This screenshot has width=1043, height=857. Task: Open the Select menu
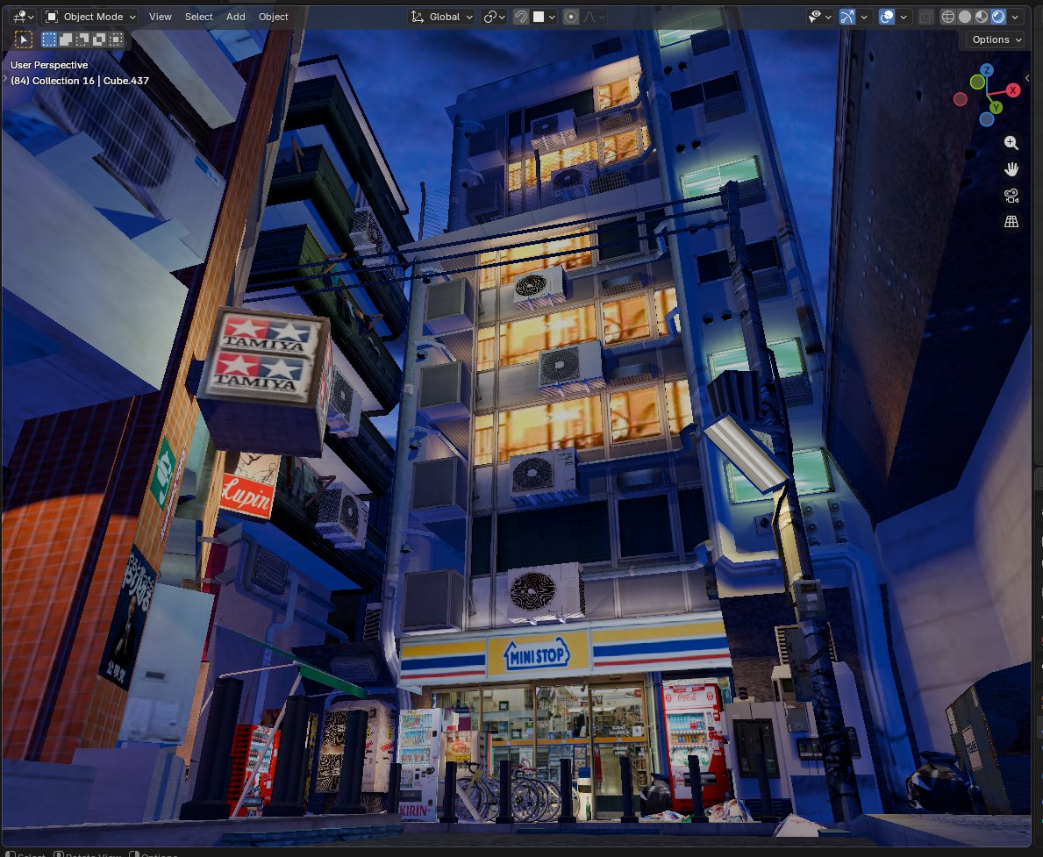point(198,17)
